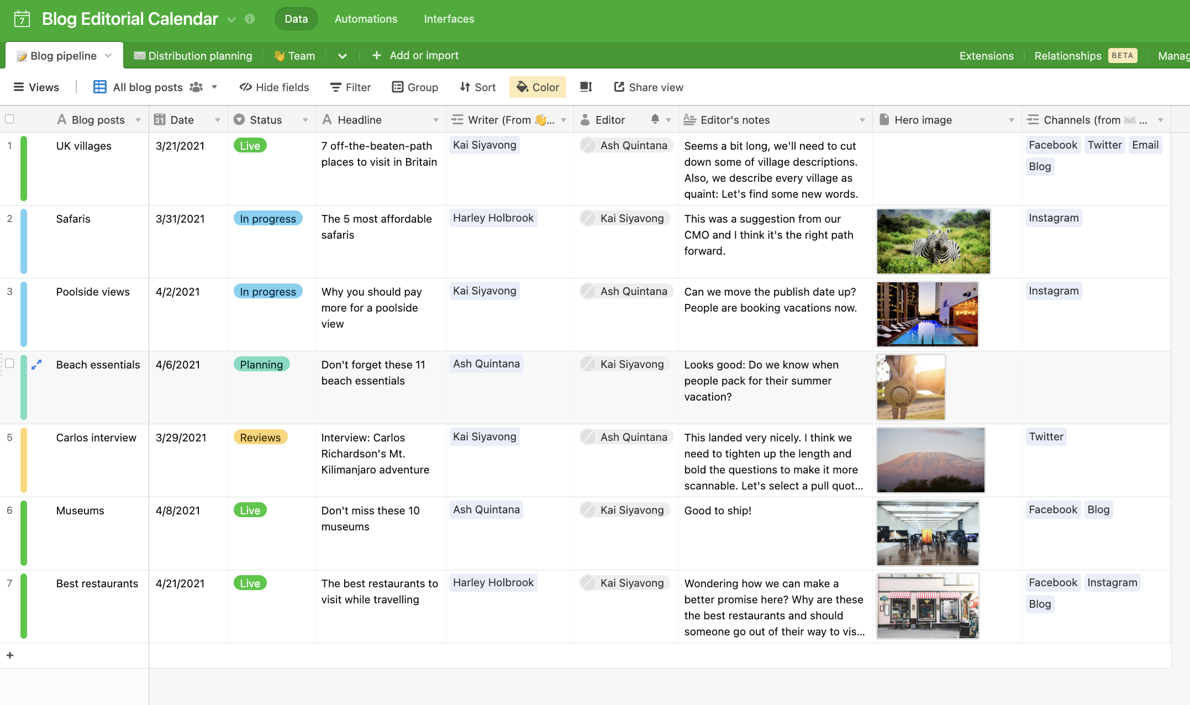Click the grid view icon for All blog posts
Screen dimensions: 1190x705
tap(99, 87)
